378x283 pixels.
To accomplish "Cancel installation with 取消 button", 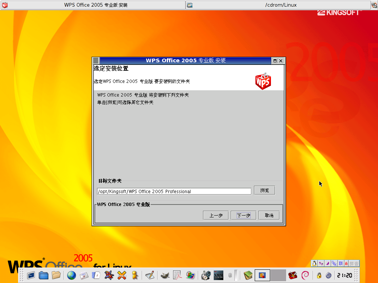I will (x=269, y=215).
